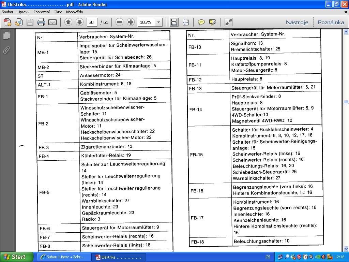Click the 'Hauptrelais: 8' cell beside FB-12
The height and width of the screenshot is (262, 349).
click(275, 79)
